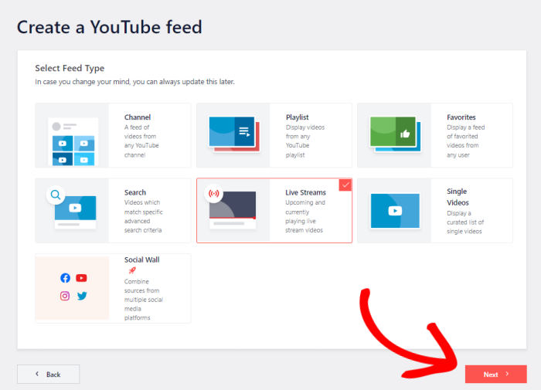Select the Channel feed type icon
Image resolution: width=541 pixels, height=390 pixels.
[x=73, y=141]
